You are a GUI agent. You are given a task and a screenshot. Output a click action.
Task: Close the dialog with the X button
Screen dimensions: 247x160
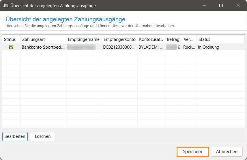[238, 5]
